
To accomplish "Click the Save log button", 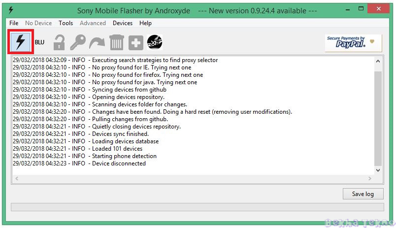I will tap(363, 194).
